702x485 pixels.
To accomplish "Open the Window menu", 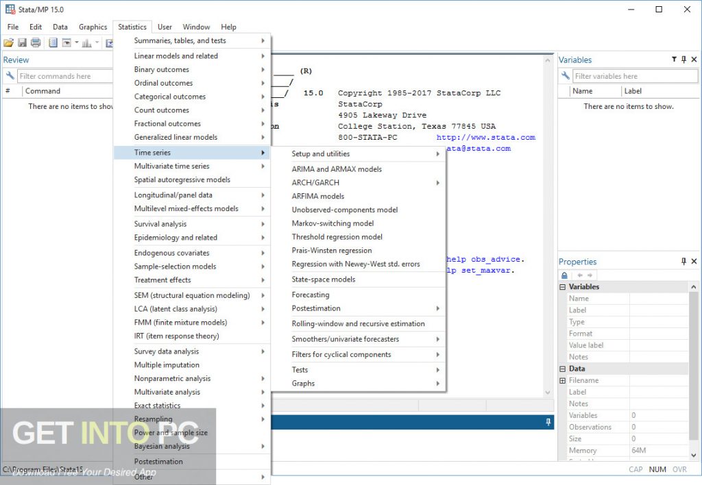I will tap(196, 27).
